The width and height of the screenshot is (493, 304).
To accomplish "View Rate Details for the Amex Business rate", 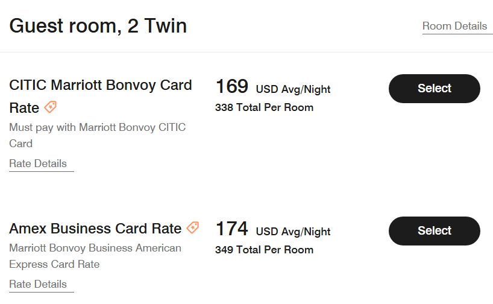I will (x=38, y=284).
